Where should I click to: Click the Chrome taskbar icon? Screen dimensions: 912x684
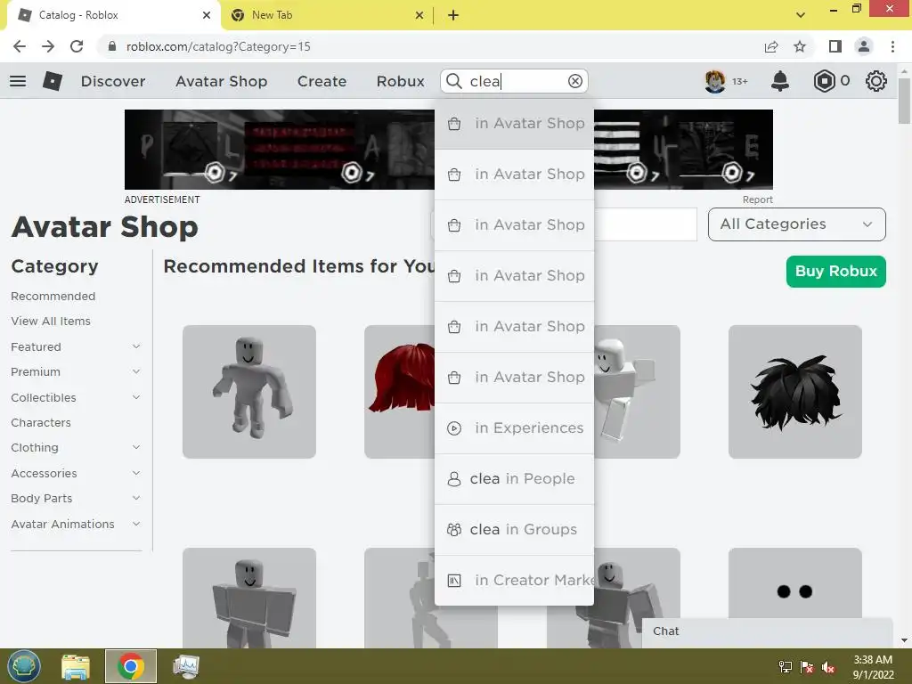click(x=131, y=666)
